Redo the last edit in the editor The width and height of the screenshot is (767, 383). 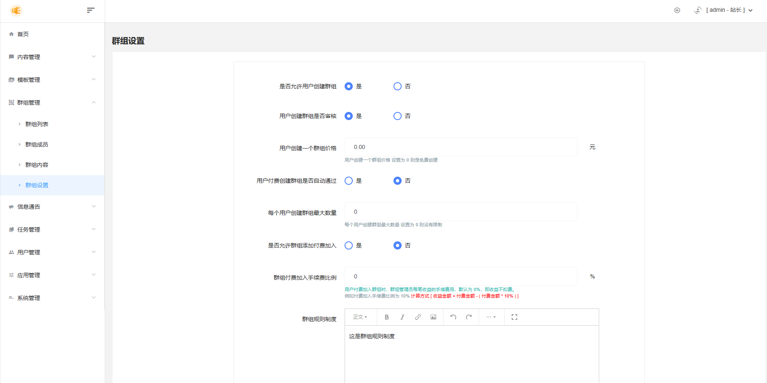469,317
